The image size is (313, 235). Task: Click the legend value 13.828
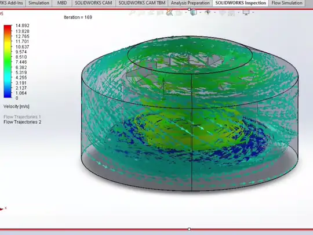(x=23, y=31)
